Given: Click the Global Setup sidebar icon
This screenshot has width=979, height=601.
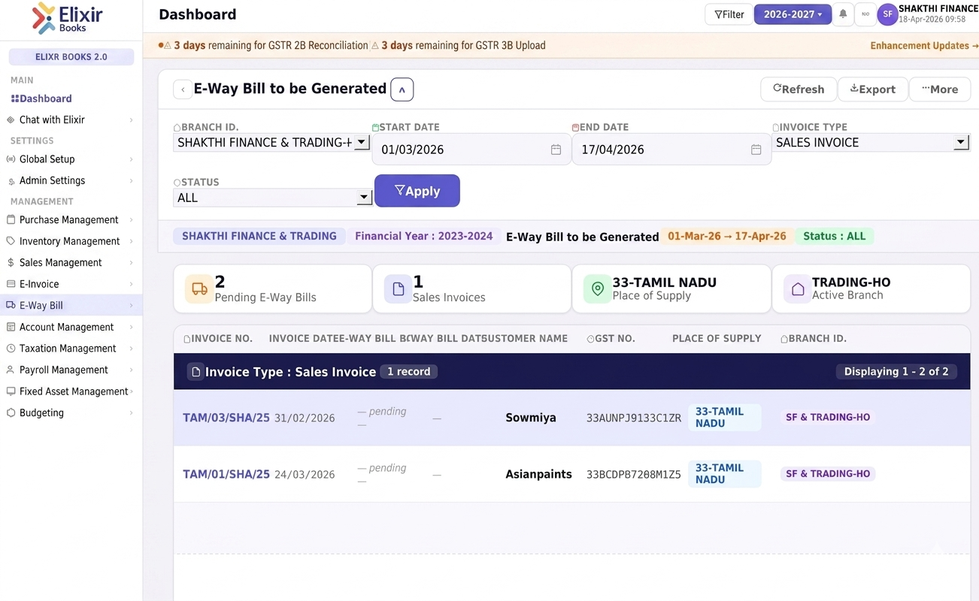Looking at the screenshot, I should point(11,159).
